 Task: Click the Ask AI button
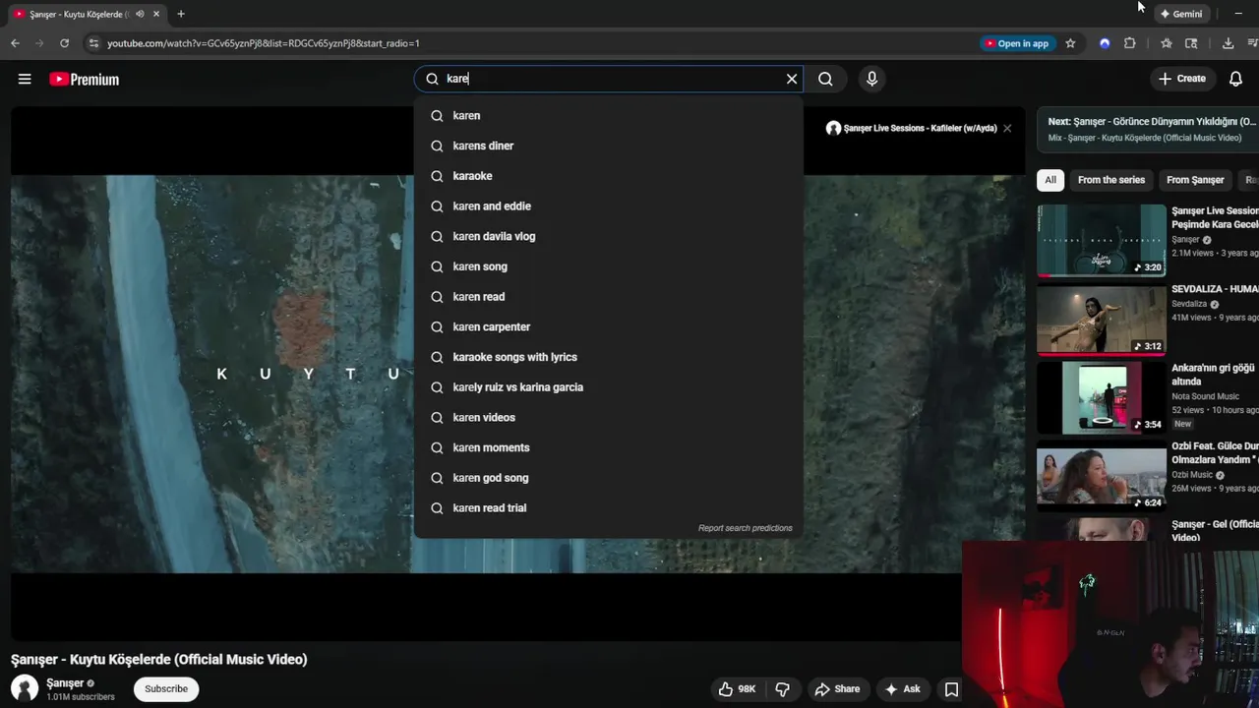point(903,689)
